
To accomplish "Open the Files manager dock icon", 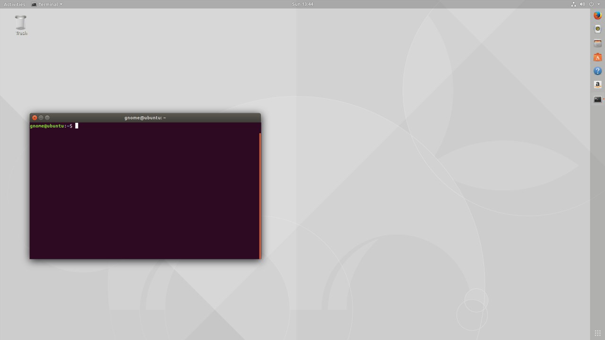I will point(597,43).
